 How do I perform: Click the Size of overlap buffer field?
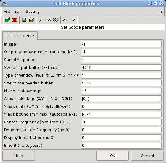click(x=121, y=83)
